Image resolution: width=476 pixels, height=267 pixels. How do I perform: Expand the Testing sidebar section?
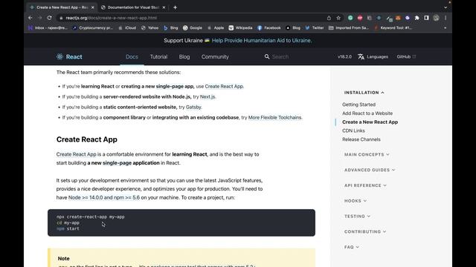tap(357, 216)
